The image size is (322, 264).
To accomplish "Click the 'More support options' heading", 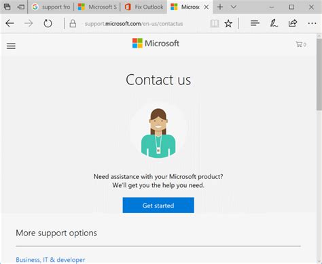I will [x=56, y=233].
